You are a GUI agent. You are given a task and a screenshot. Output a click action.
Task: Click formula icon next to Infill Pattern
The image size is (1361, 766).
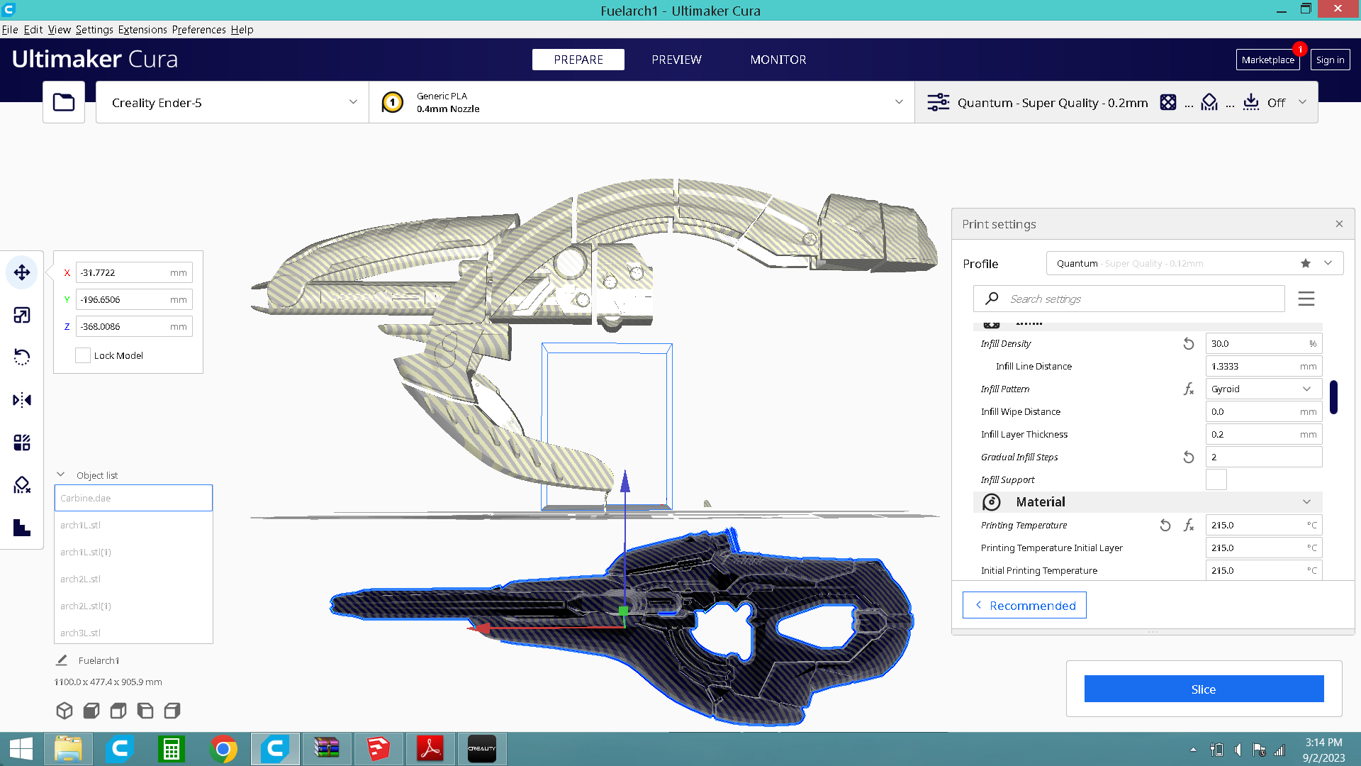click(1189, 389)
